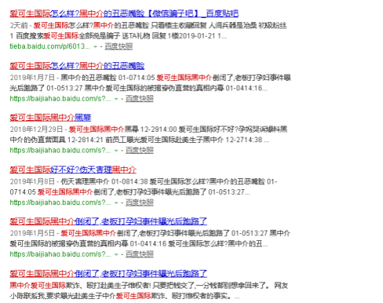This screenshot has width=383, height=303.
Task: View 百度快照 of the 伤天害理 result
Action: [x=140, y=202]
